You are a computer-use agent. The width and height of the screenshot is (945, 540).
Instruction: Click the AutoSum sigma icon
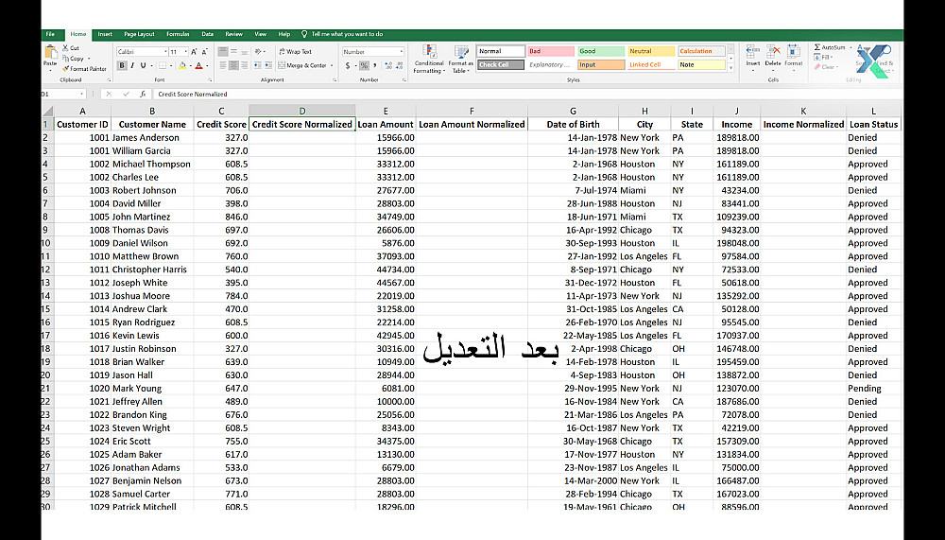[817, 47]
